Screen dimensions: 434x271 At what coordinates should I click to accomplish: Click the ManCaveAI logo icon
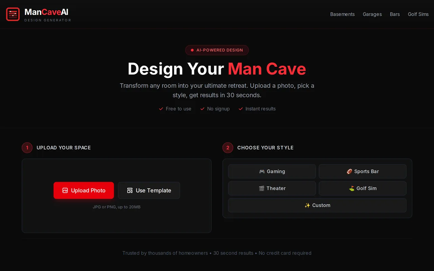13,14
